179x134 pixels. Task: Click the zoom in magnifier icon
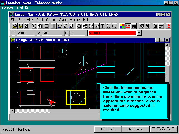[x=60, y=26]
